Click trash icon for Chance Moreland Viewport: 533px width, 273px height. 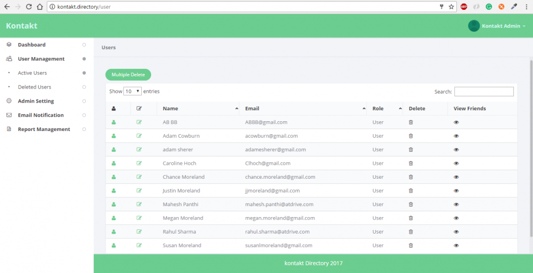pyautogui.click(x=411, y=177)
